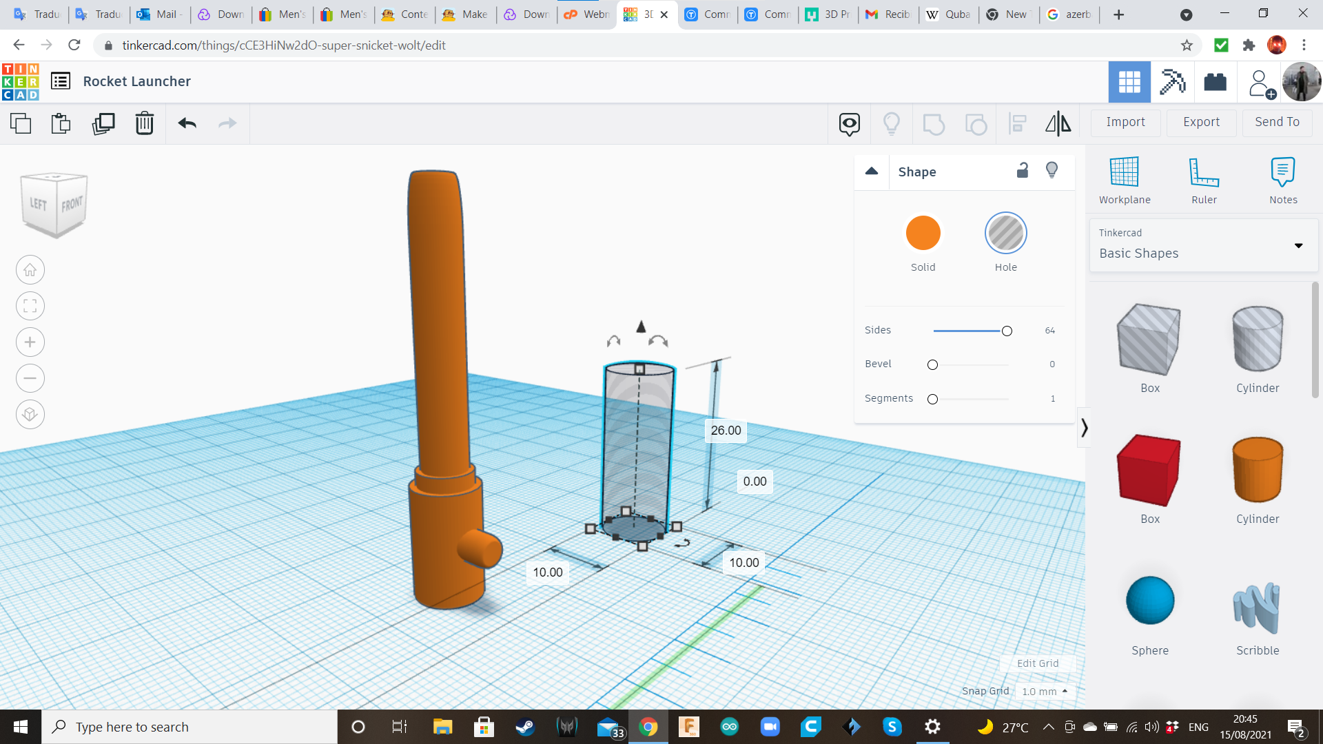The image size is (1323, 744).
Task: Click the Home view button
Action: pos(30,270)
